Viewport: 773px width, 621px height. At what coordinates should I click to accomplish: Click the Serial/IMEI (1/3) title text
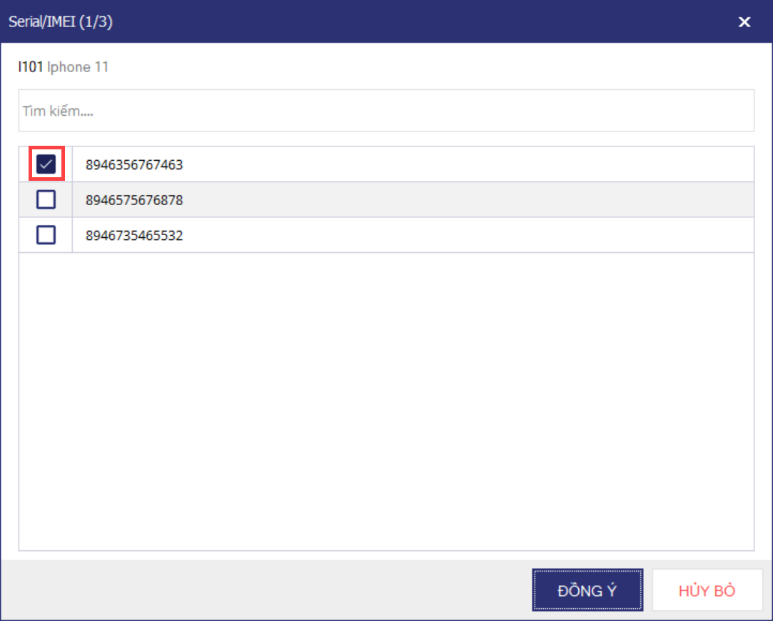(61, 21)
